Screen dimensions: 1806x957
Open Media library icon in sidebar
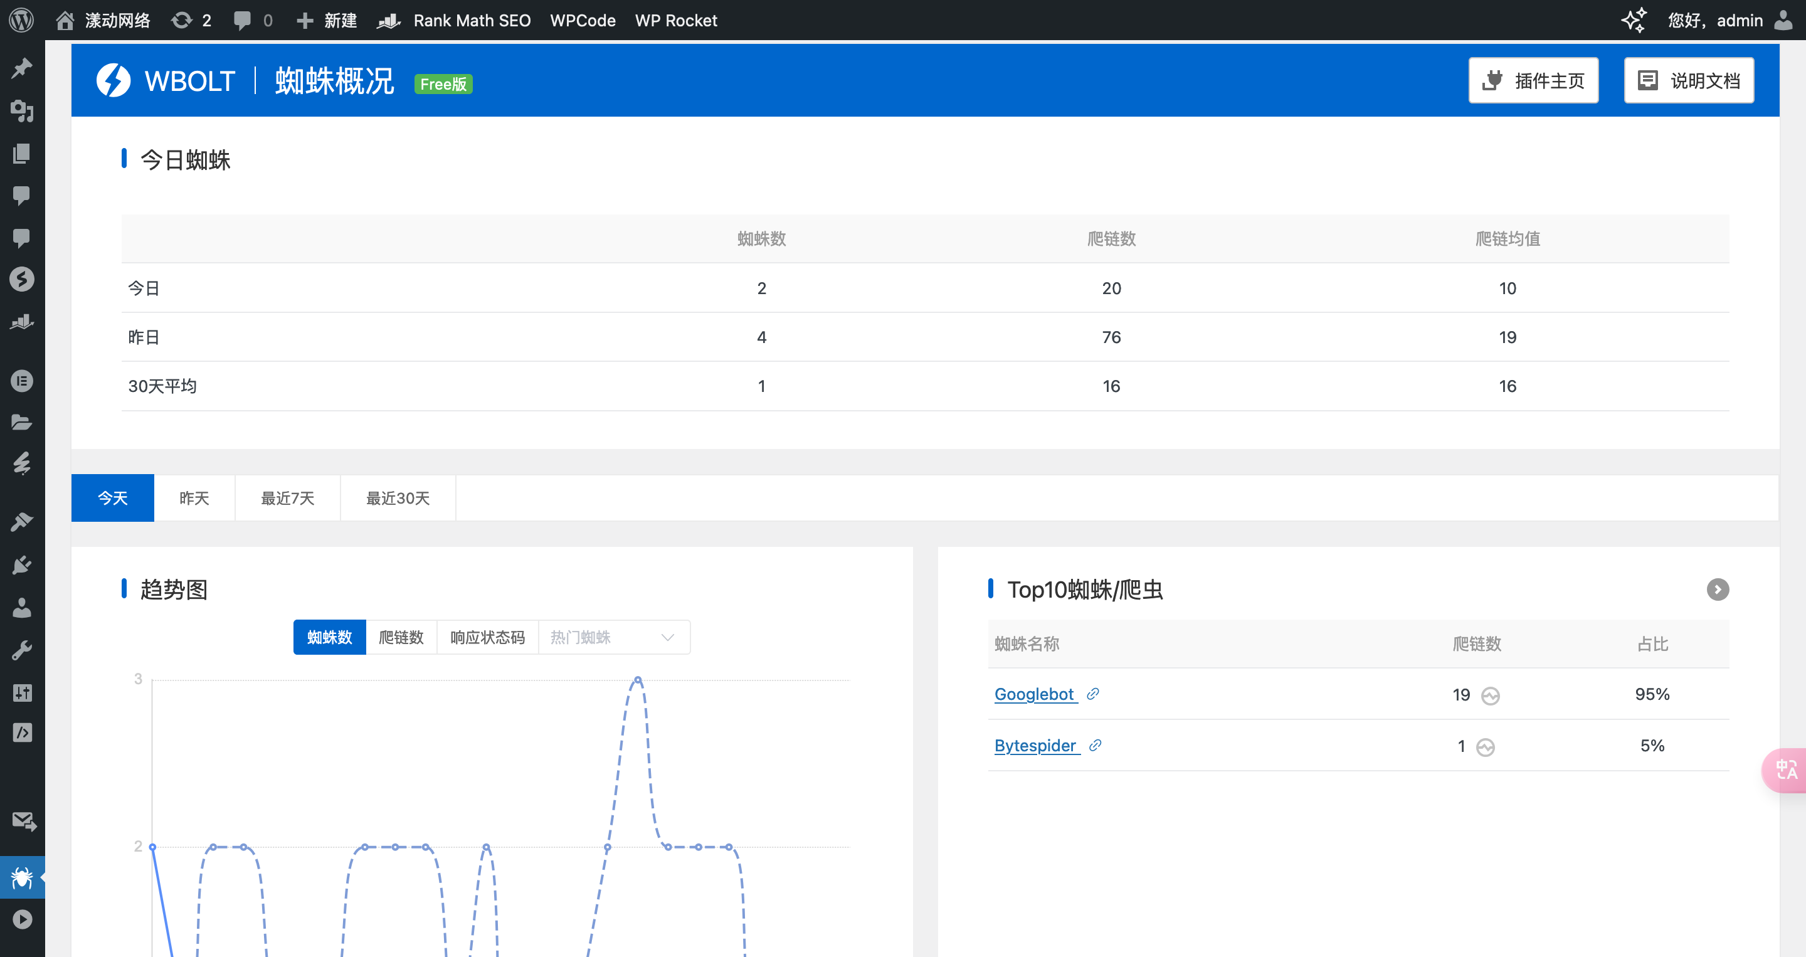point(22,110)
